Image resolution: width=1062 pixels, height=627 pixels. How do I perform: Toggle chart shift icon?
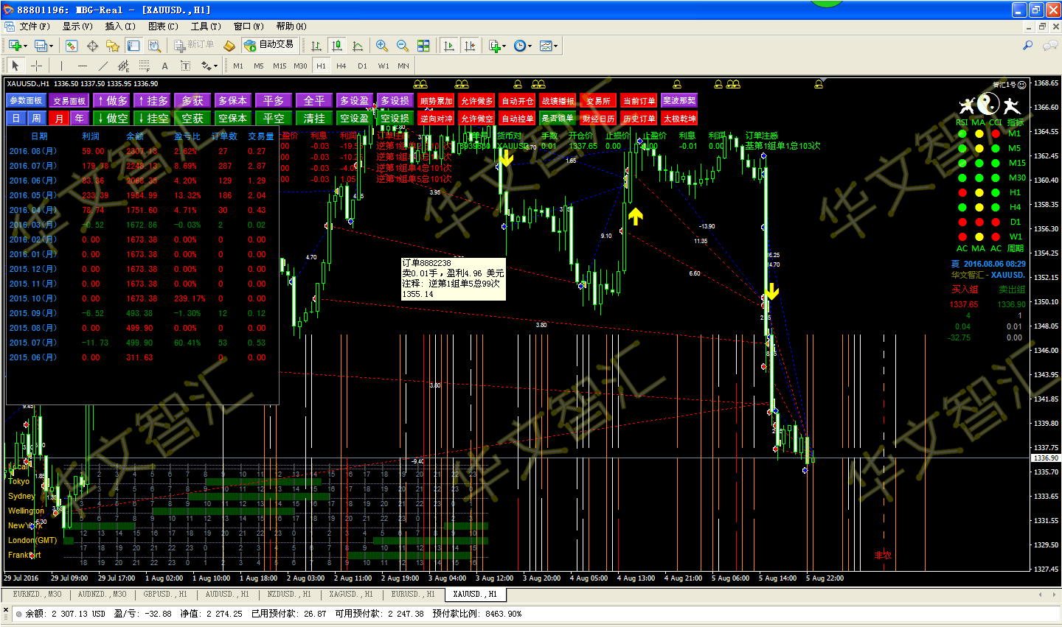[x=469, y=46]
